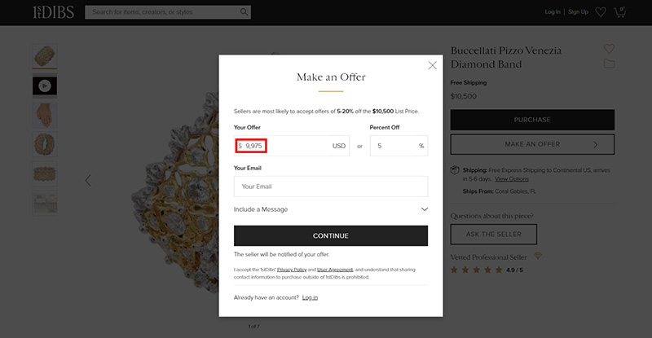The image size is (652, 338).
Task: Add item to folder icon
Action: 609,64
